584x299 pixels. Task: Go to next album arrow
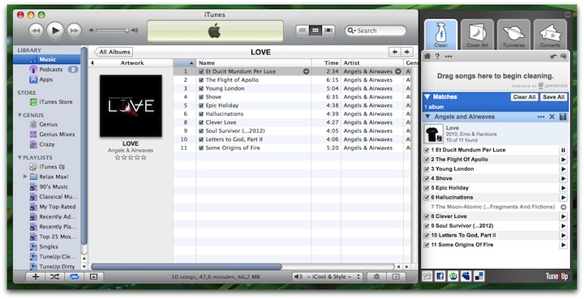(x=406, y=52)
